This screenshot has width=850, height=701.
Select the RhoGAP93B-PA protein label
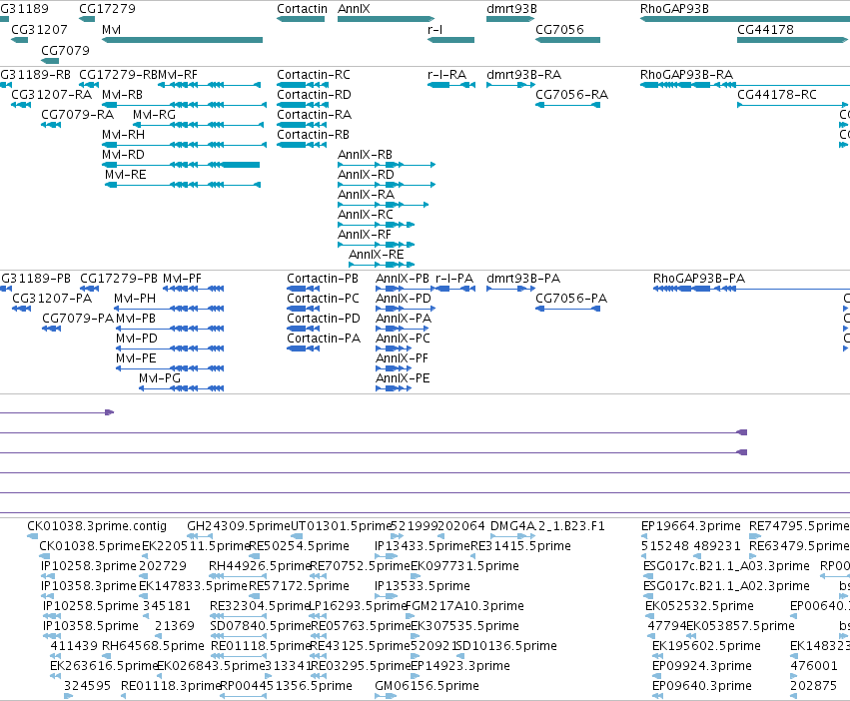point(699,279)
